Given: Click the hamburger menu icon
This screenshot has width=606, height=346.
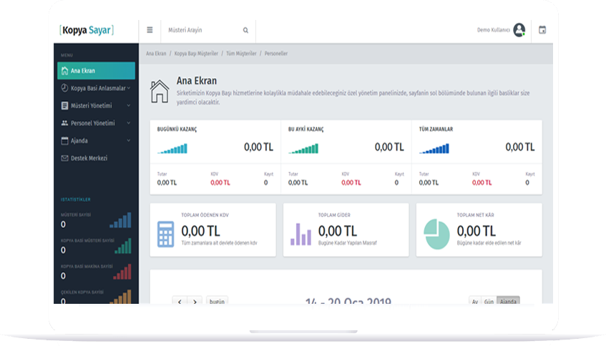Looking at the screenshot, I should click(150, 30).
